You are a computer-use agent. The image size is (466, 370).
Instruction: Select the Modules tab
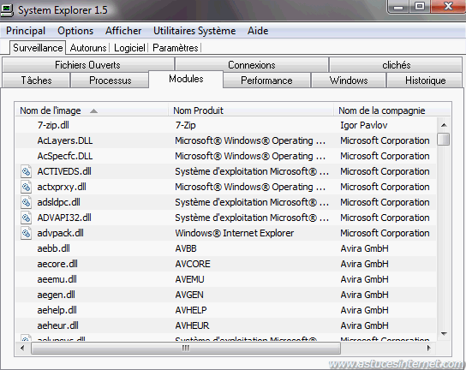tap(186, 79)
